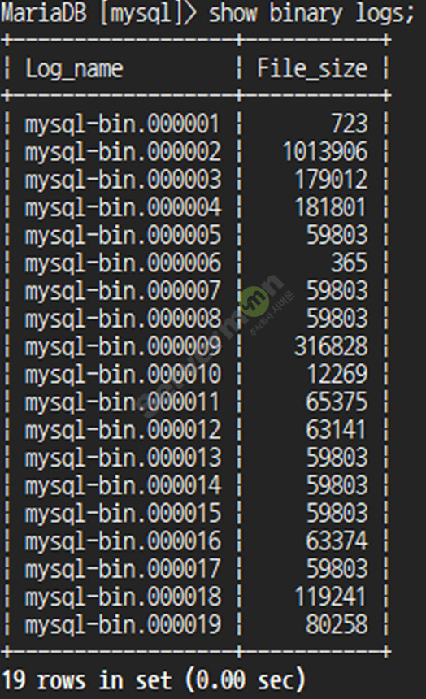
Task: Click log name mysql-bin.000007
Action: click(122, 291)
